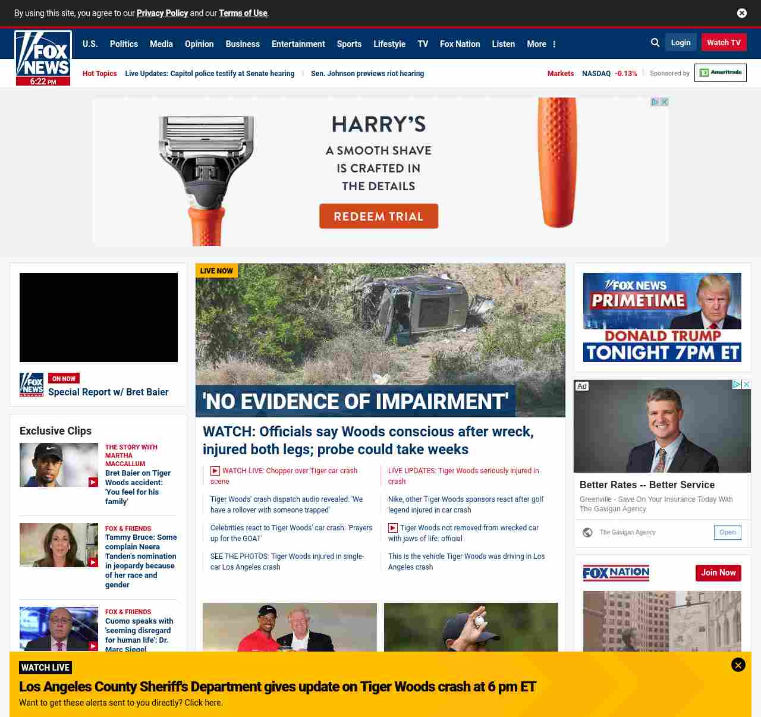This screenshot has width=761, height=717.
Task: Open Live Updates Capitol police hearing link
Action: pos(210,74)
